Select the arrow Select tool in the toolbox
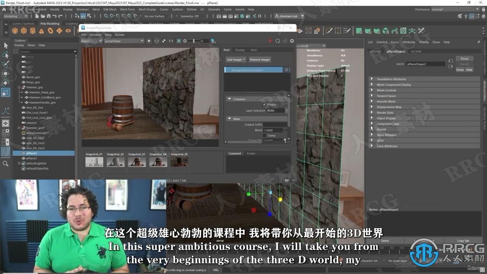The height and width of the screenshot is (274, 487). click(x=6, y=45)
